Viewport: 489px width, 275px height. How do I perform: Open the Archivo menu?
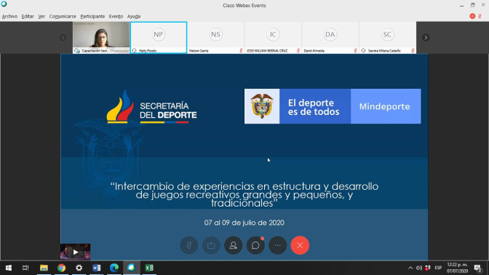coord(9,16)
